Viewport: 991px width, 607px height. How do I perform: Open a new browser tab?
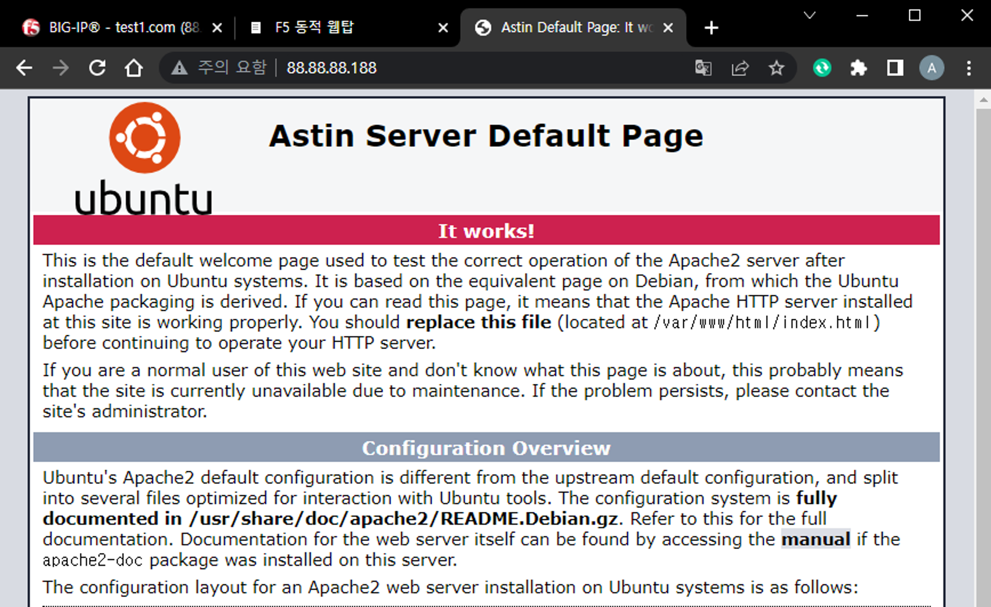[711, 28]
